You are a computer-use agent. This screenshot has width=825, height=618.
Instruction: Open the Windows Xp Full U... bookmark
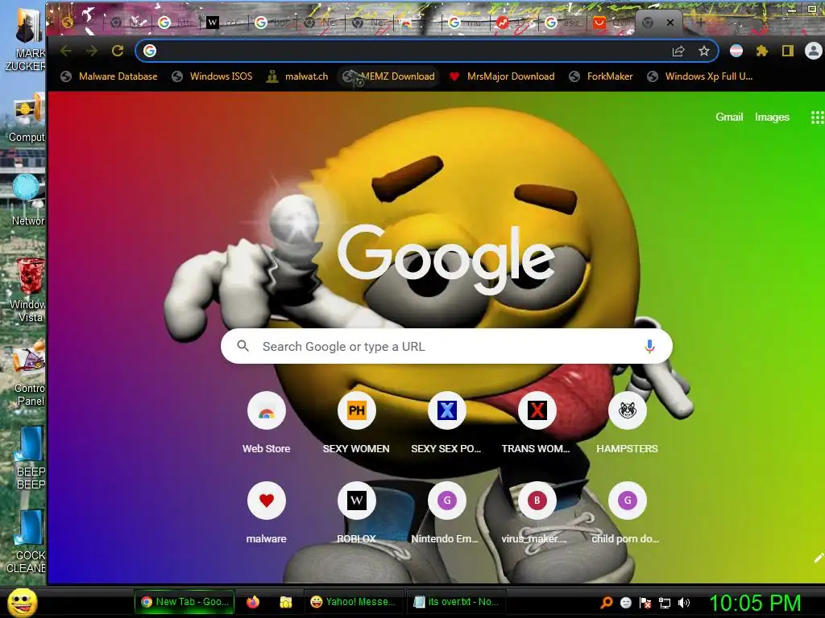pos(700,76)
